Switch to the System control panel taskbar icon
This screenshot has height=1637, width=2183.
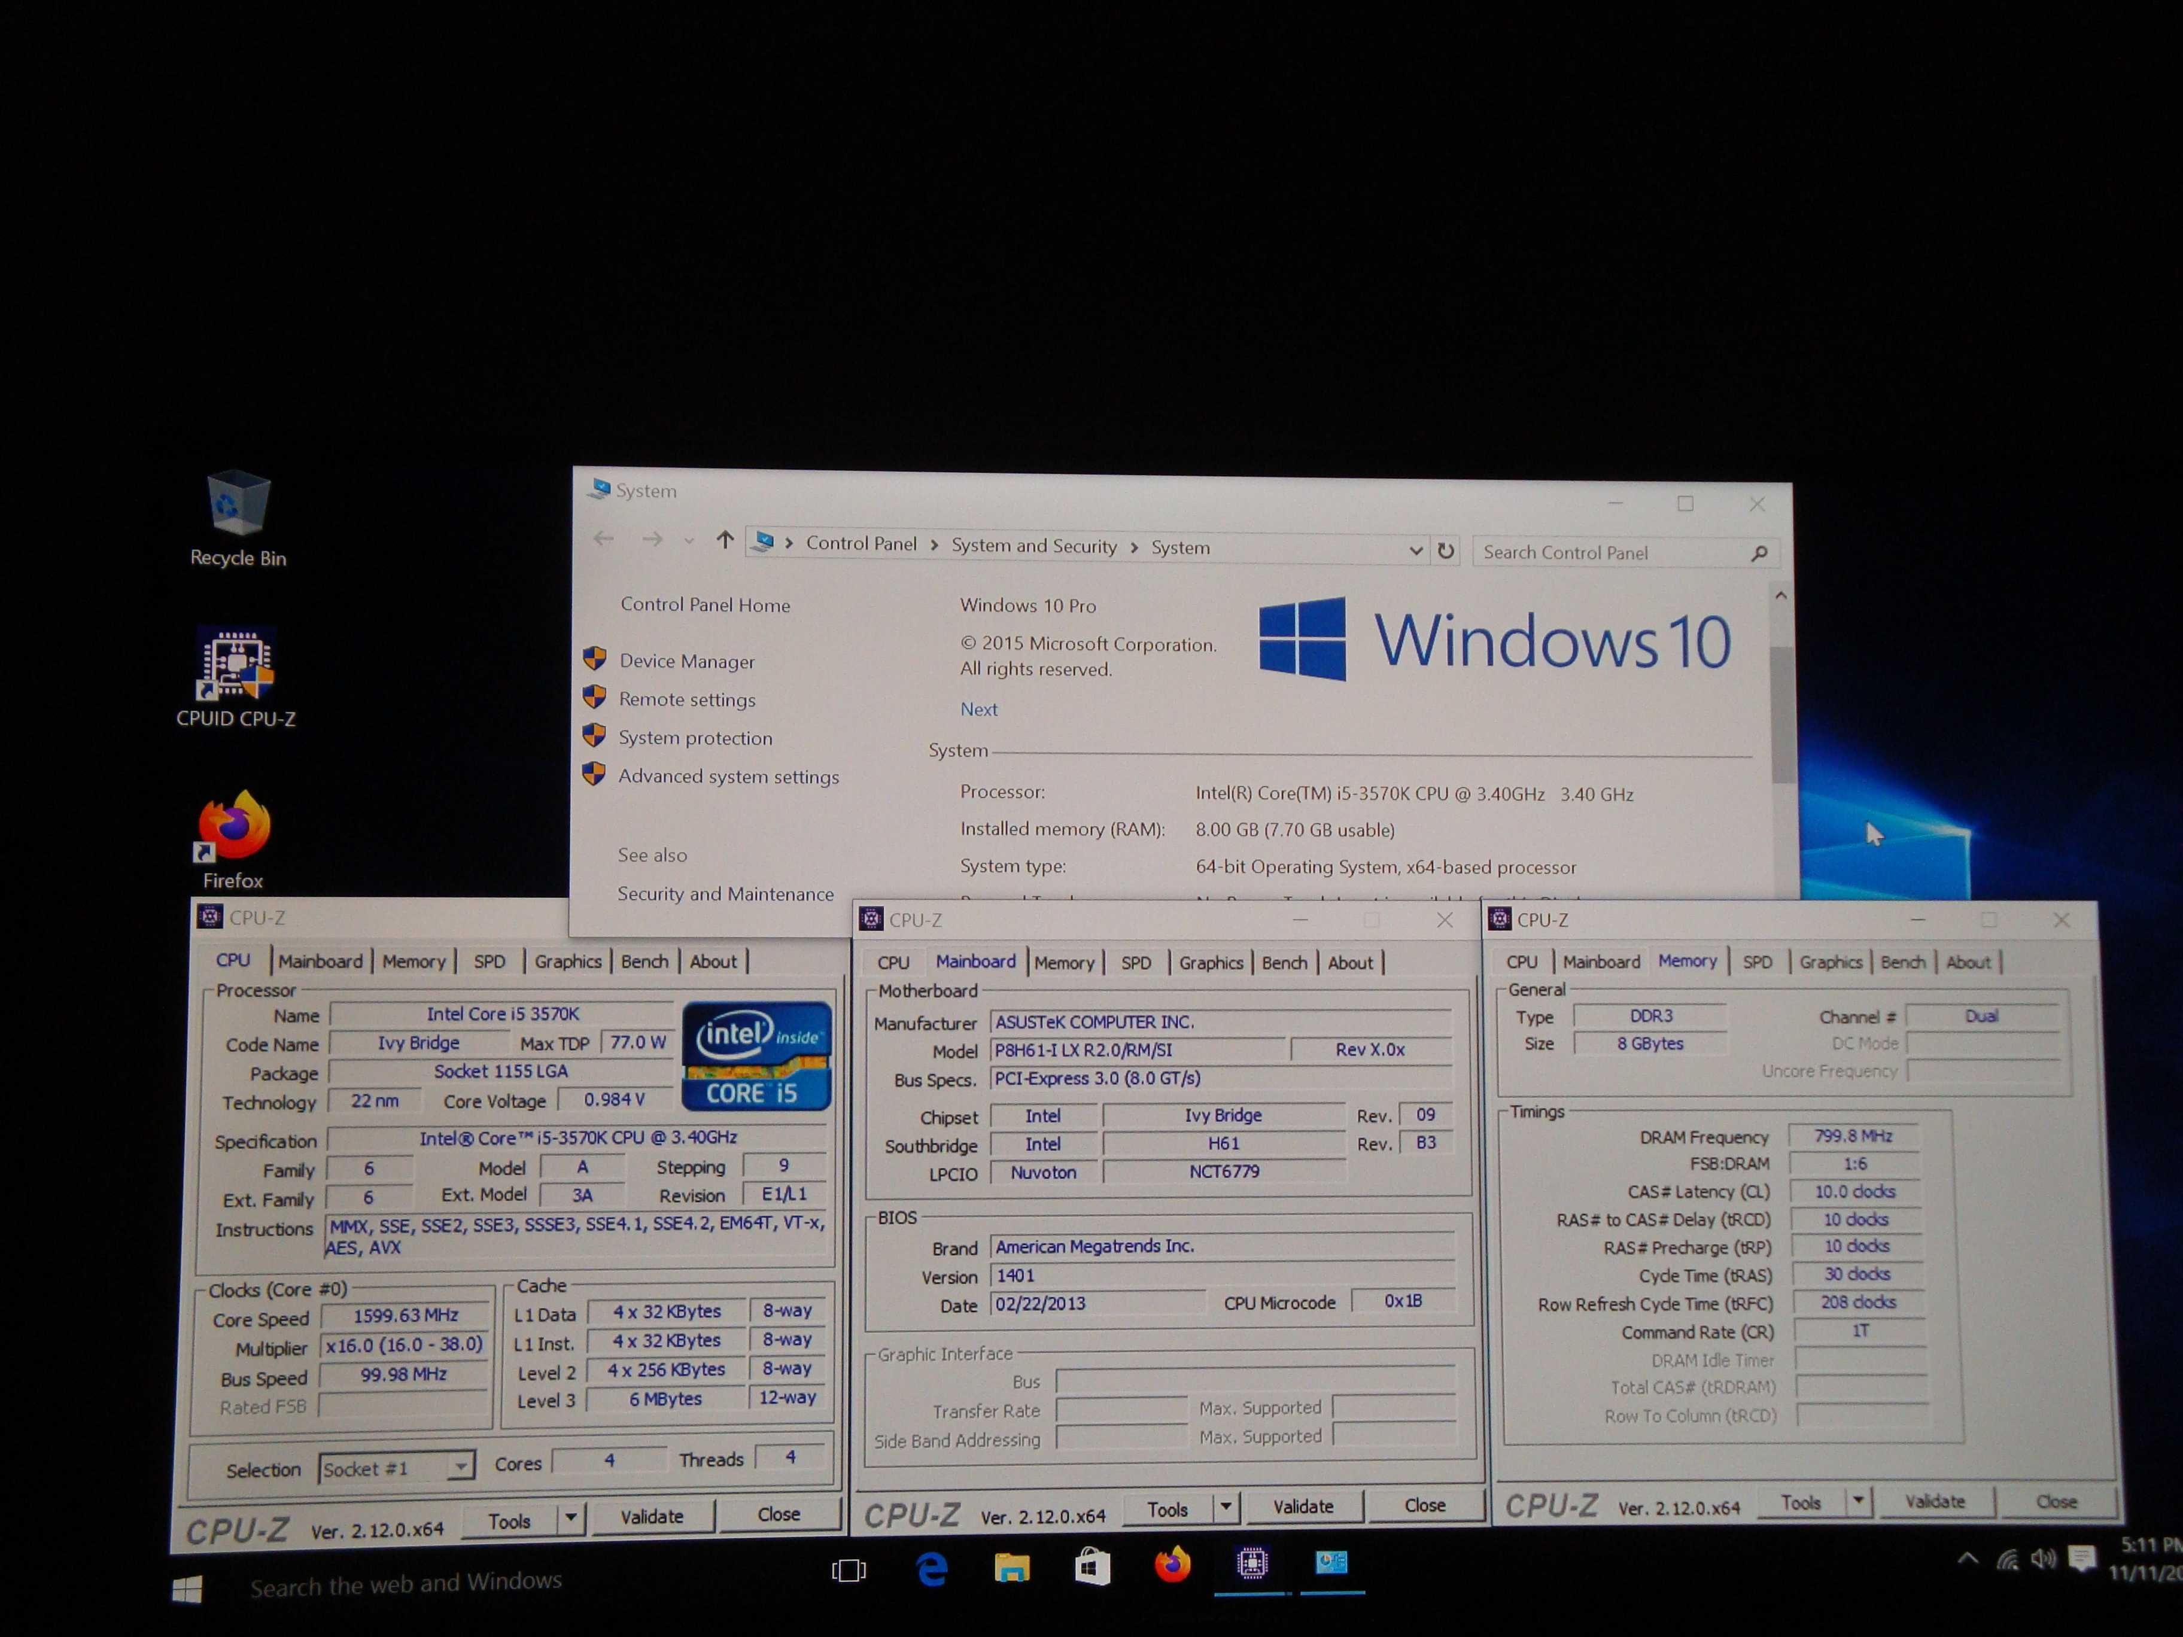1331,1562
